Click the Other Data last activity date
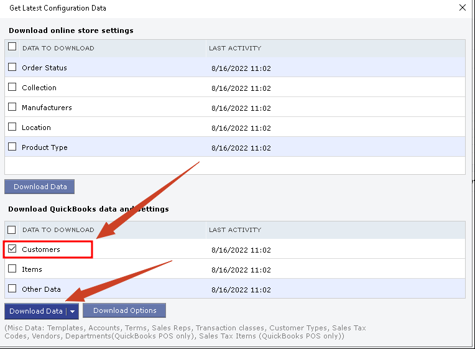This screenshot has width=475, height=349. pos(241,290)
